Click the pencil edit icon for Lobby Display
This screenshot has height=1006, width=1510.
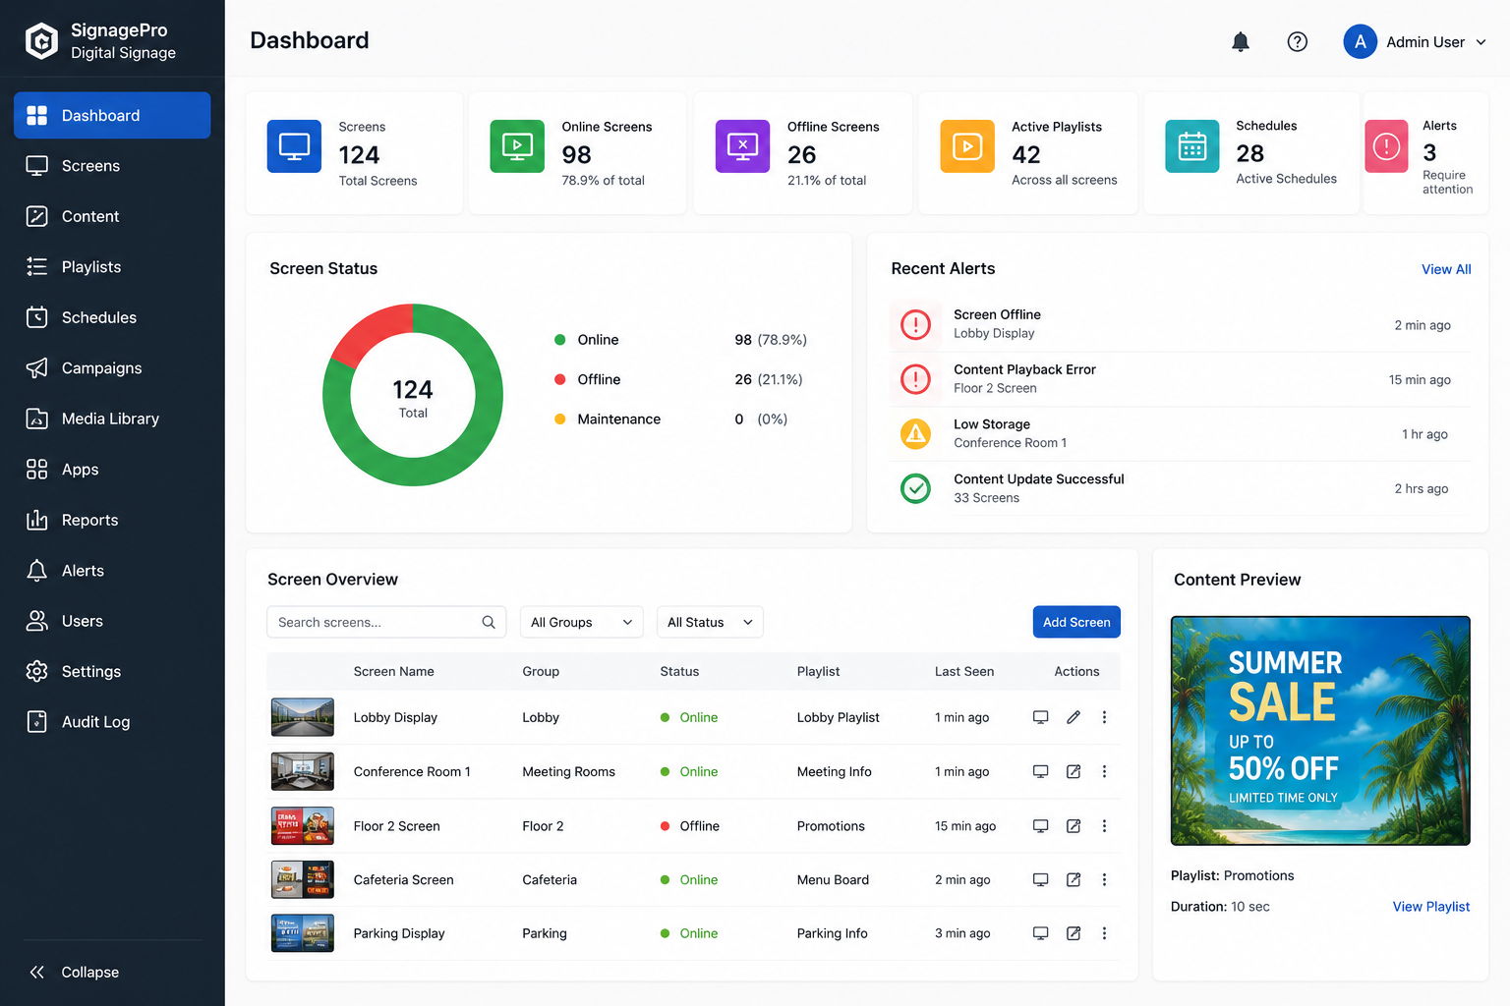point(1074,717)
